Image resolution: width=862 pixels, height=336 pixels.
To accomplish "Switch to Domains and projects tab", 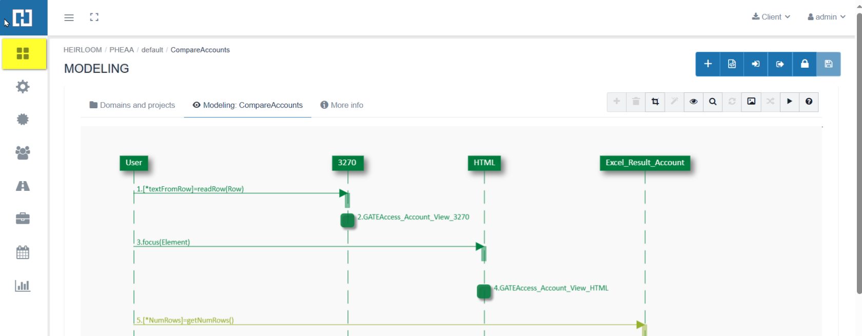I will click(x=132, y=105).
